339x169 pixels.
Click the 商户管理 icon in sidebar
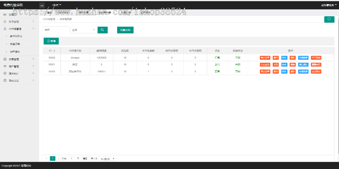[5, 66]
